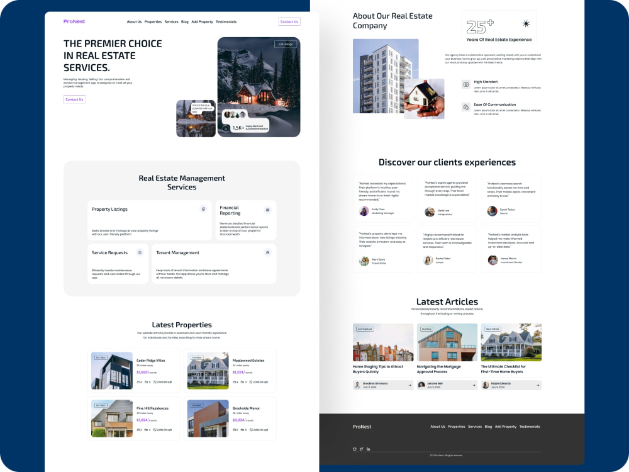Click the High Standart feature icon
The height and width of the screenshot is (472, 629).
tap(465, 84)
